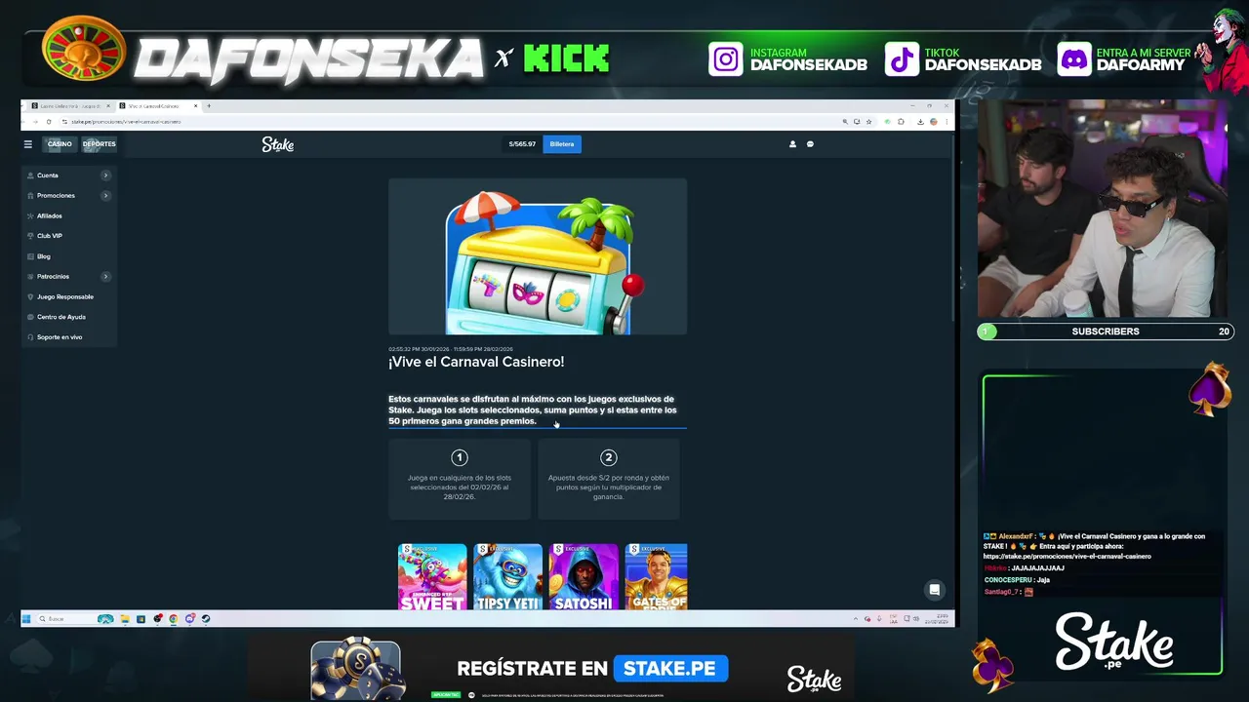The width and height of the screenshot is (1249, 702).
Task: Click the step 2 promo card
Action: [608, 478]
